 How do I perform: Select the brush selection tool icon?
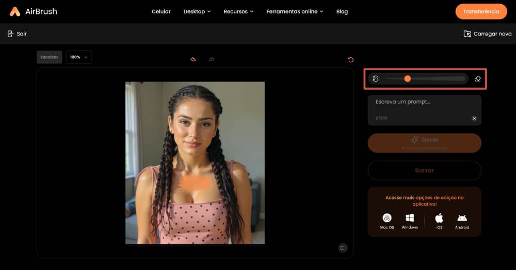(x=376, y=79)
